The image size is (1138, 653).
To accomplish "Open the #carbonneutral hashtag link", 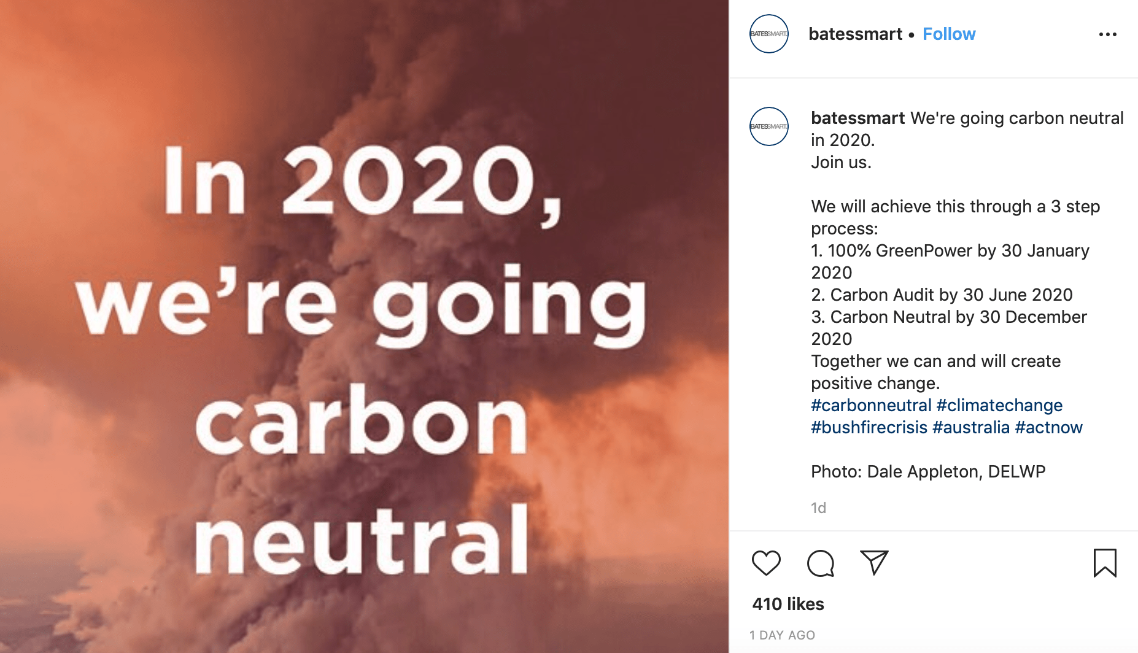I will point(871,405).
